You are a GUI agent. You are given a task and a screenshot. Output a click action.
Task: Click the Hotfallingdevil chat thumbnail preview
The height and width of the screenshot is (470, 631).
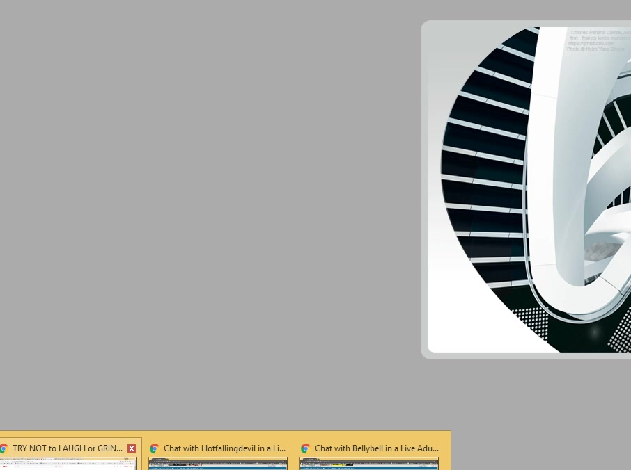[x=218, y=464]
